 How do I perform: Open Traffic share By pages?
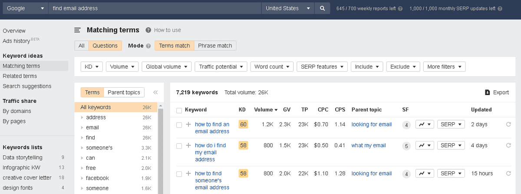click(14, 121)
